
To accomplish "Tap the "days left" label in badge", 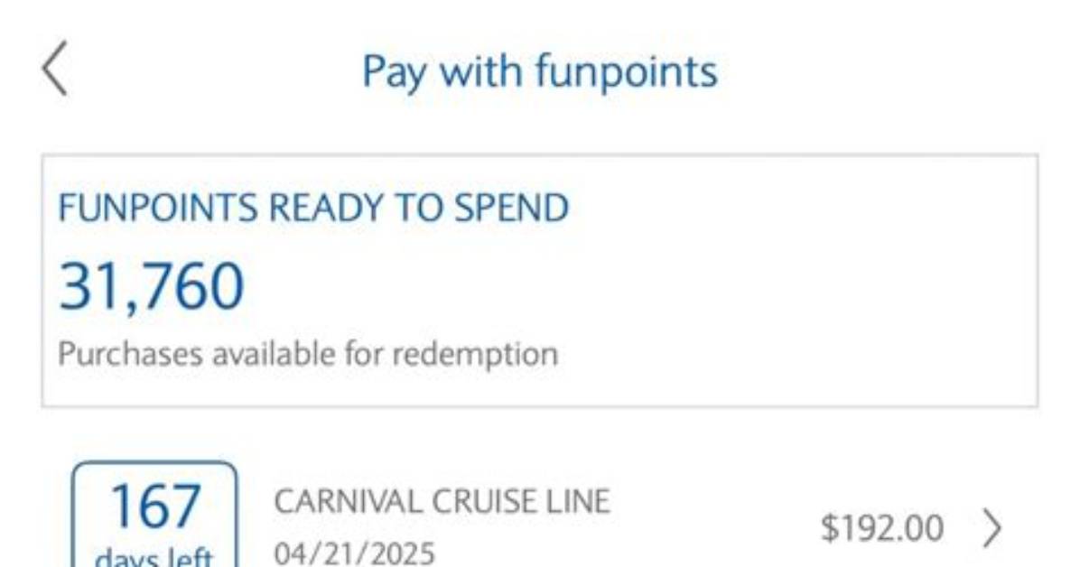I will click(x=154, y=557).
